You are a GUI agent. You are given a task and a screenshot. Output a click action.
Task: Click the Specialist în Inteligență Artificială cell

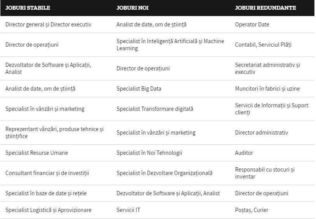tap(170, 45)
